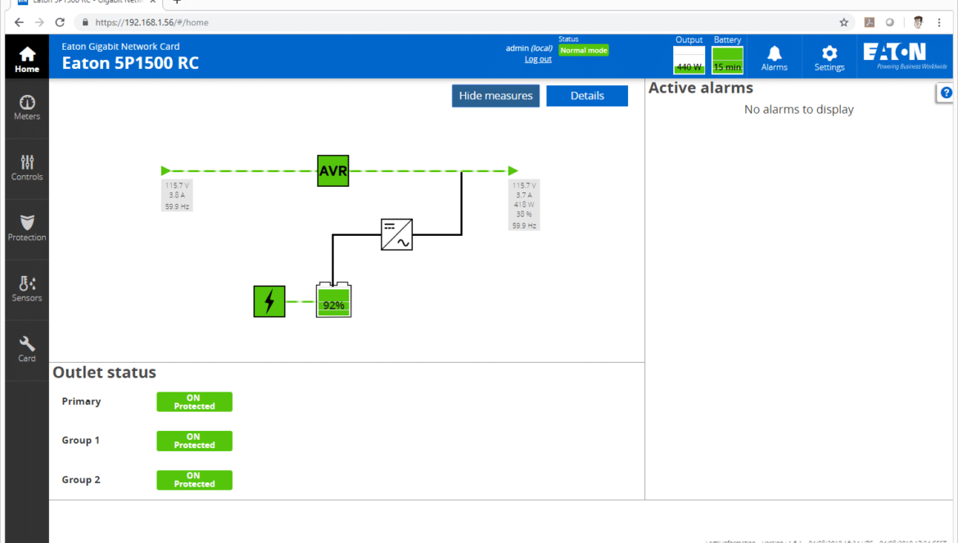Click the Active alarms heading

(701, 88)
